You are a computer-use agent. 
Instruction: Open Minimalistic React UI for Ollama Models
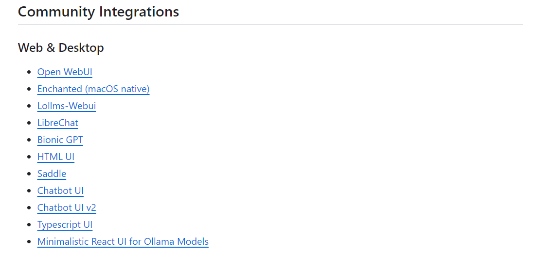click(x=123, y=242)
